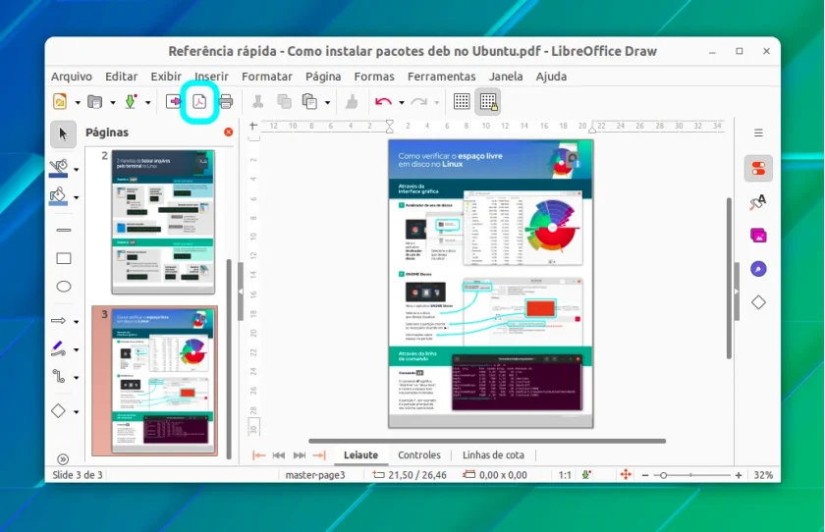Switch to the Controles tab
This screenshot has height=532, width=825.
(418, 455)
